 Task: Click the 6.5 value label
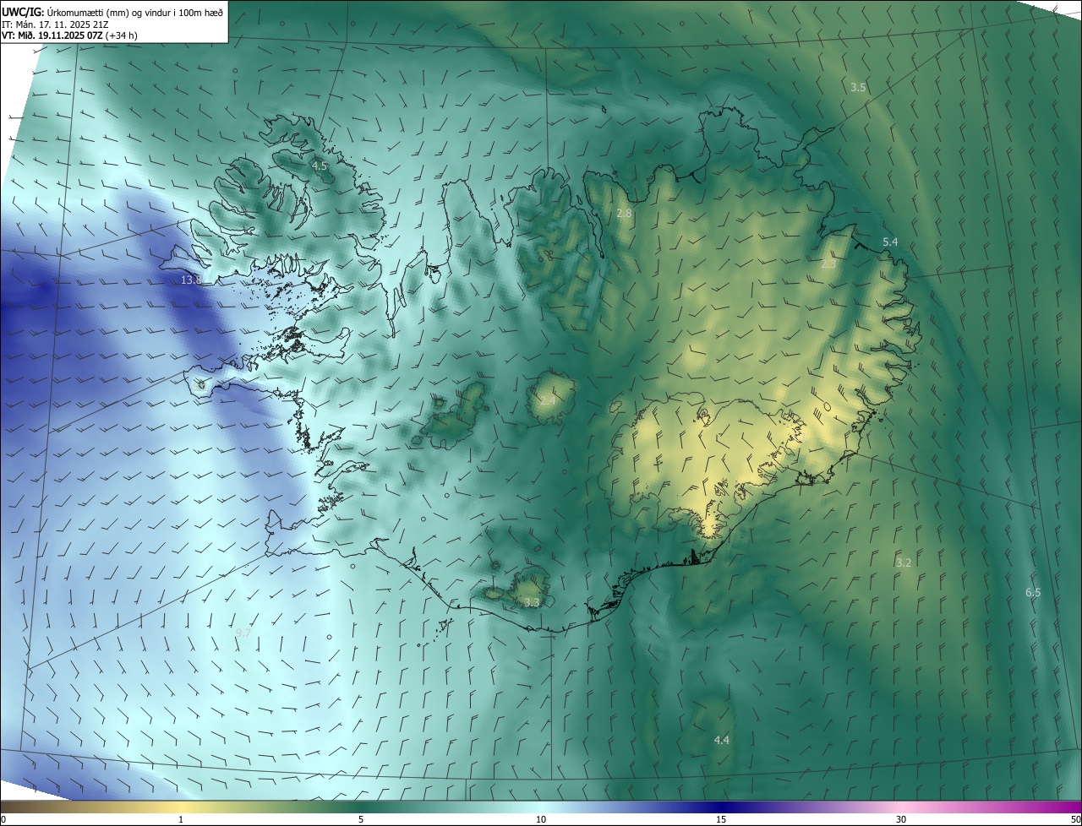(x=1033, y=592)
